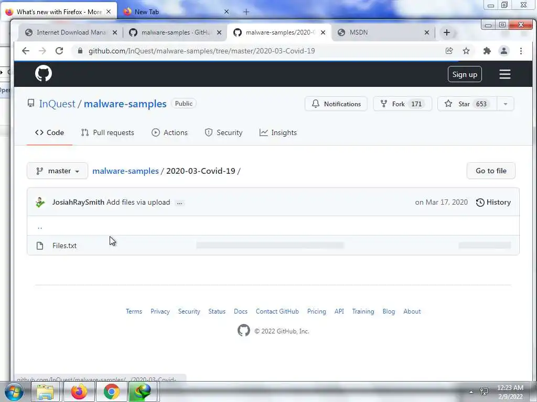Click the Notifications button
The height and width of the screenshot is (402, 537).
pyautogui.click(x=336, y=104)
